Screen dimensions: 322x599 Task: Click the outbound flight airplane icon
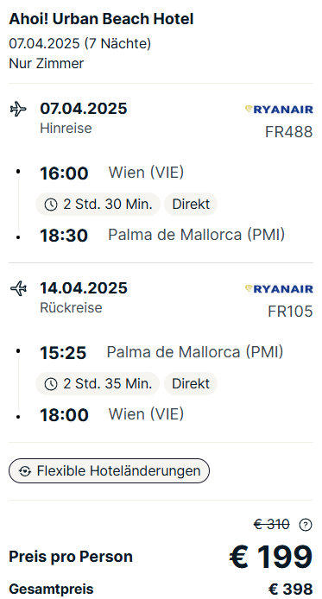(18, 109)
